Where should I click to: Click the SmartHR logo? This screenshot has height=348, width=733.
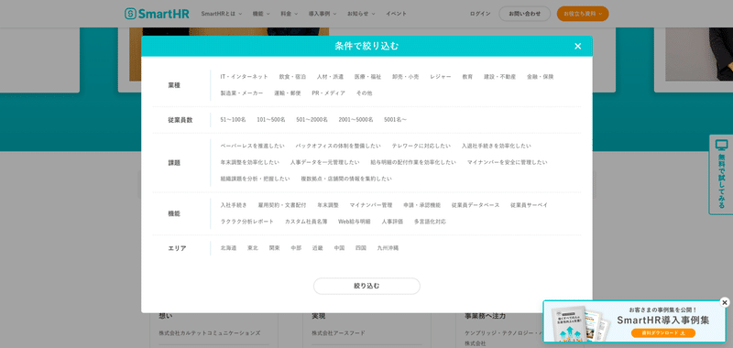pyautogui.click(x=157, y=14)
